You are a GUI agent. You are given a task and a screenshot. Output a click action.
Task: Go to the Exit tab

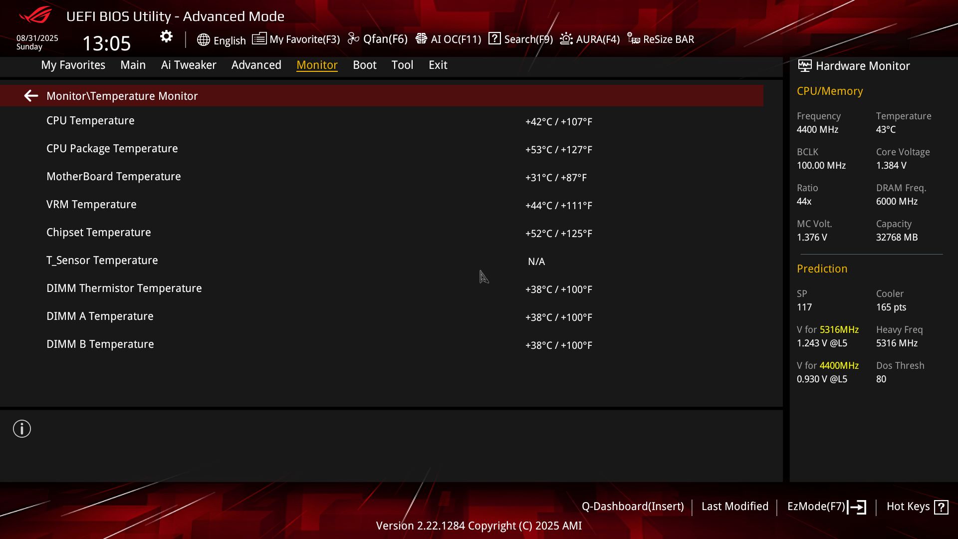coord(438,65)
